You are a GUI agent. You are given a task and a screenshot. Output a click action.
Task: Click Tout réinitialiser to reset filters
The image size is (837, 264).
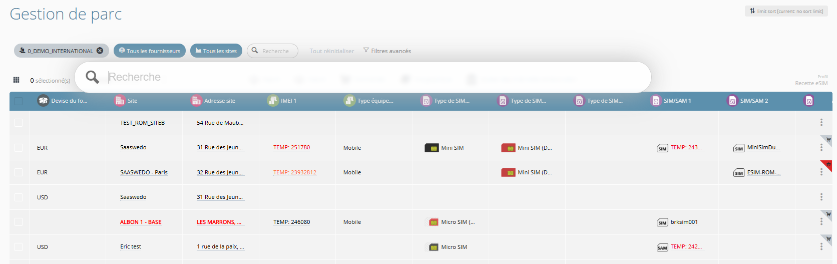pyautogui.click(x=331, y=51)
